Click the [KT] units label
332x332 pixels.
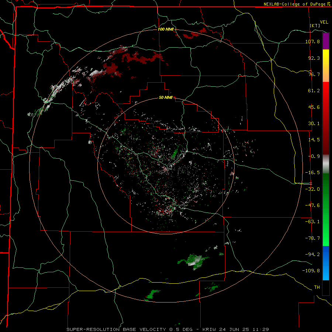coord(315,25)
